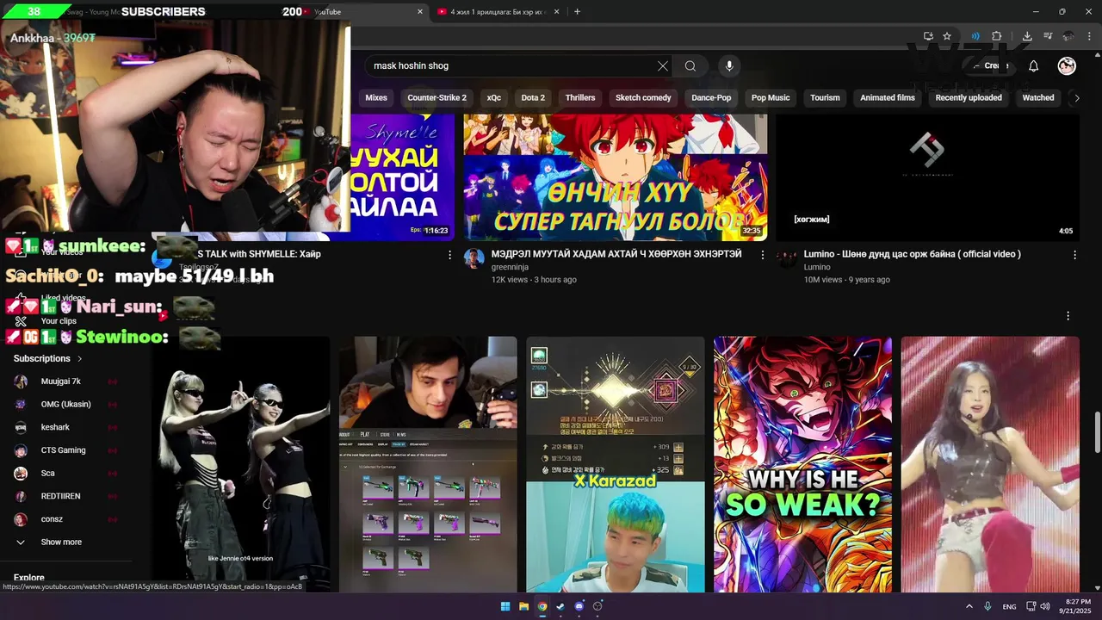Select the Dota 2 filter chip

click(533, 98)
